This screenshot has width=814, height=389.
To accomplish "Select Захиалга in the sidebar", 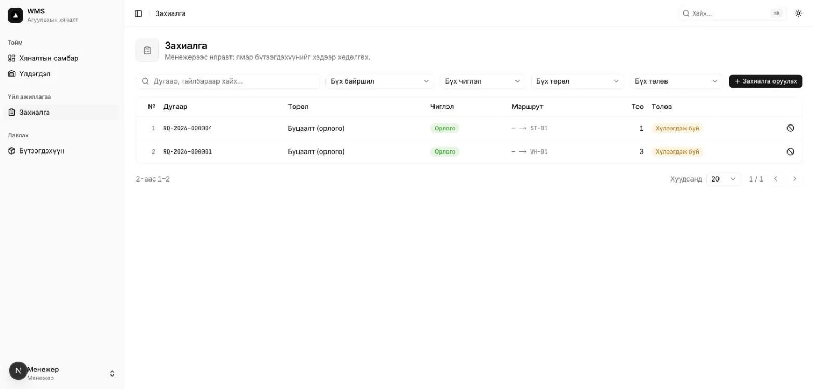I will [61, 112].
